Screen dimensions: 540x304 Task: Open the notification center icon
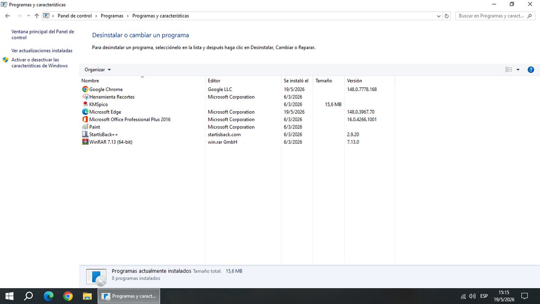[x=525, y=296]
